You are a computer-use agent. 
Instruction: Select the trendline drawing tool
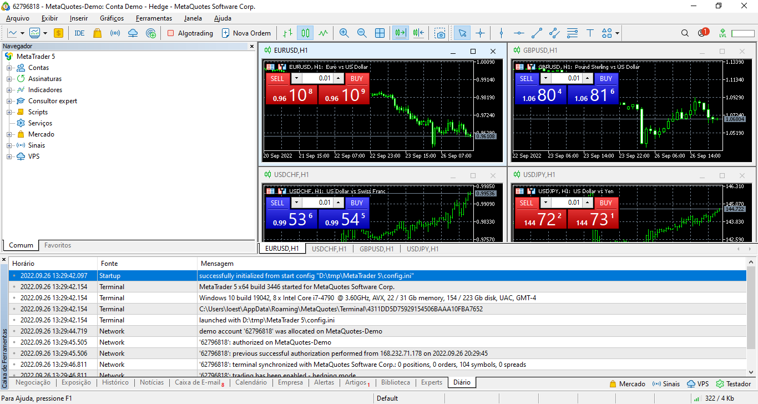(x=537, y=33)
